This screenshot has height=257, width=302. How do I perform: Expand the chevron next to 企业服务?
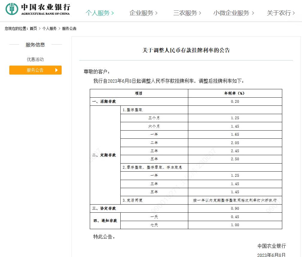tap(156, 13)
